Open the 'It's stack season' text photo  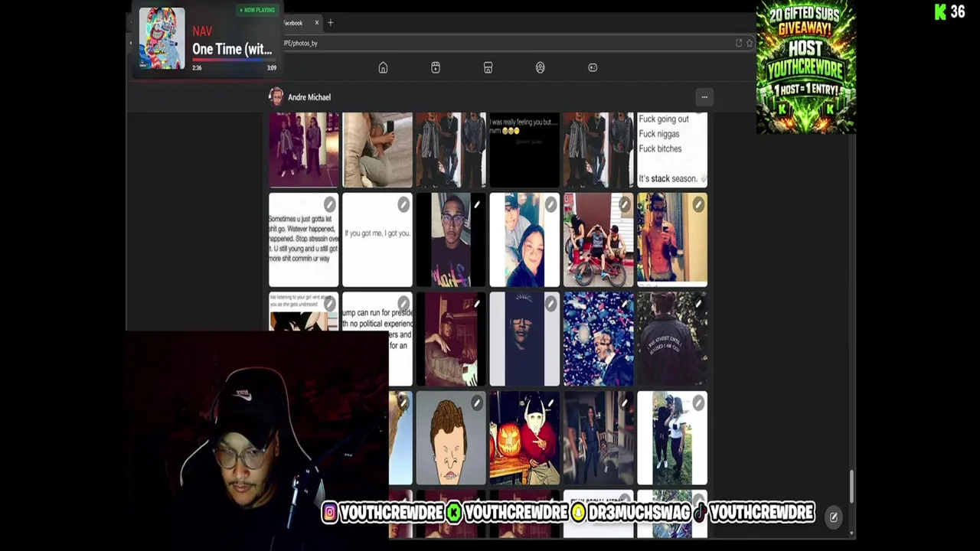tap(672, 150)
